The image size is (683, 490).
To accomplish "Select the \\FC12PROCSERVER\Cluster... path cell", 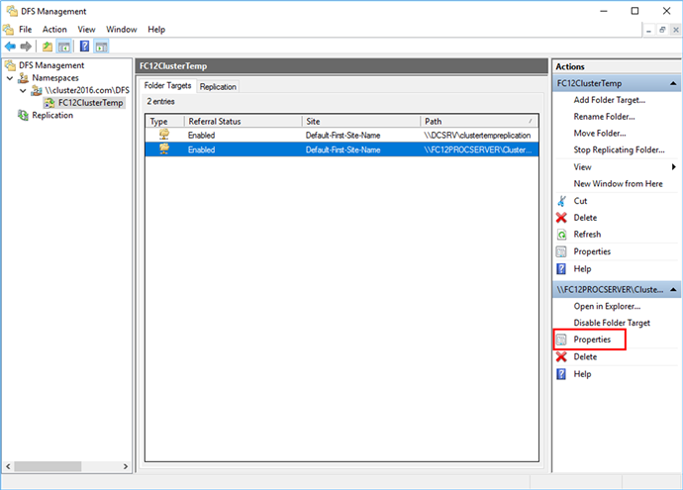I will [x=478, y=149].
